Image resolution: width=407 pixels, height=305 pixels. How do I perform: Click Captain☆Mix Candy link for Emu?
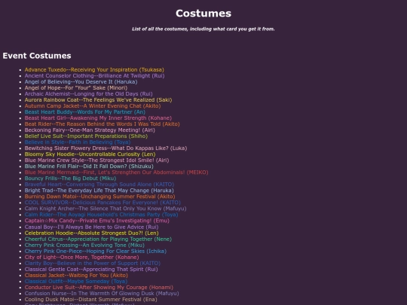[97, 221]
